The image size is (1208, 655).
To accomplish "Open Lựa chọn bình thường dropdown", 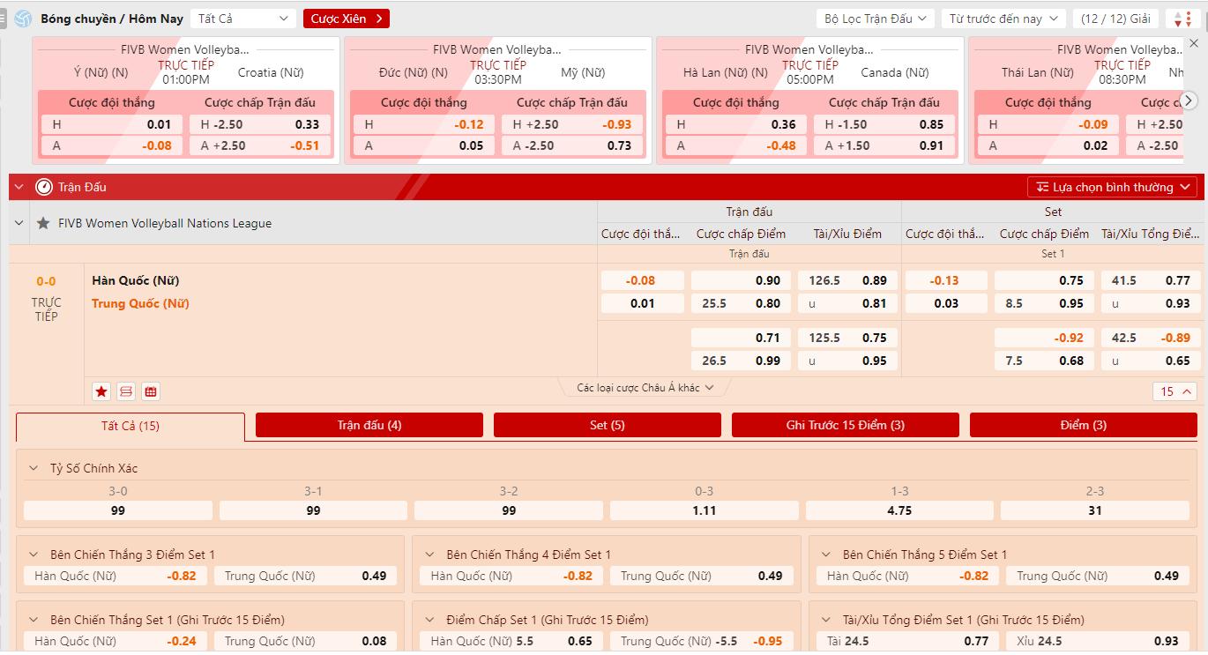I will (1112, 187).
